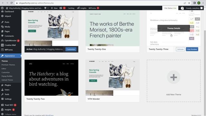The image size is (206, 116).
Task: Click the browser forward arrow
Action: (x=7, y=3)
